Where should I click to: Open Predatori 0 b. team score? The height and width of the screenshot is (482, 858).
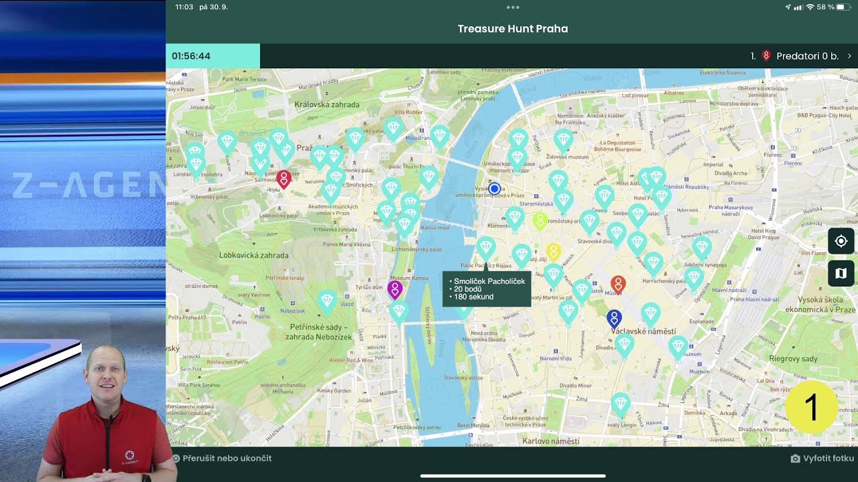[x=801, y=56]
